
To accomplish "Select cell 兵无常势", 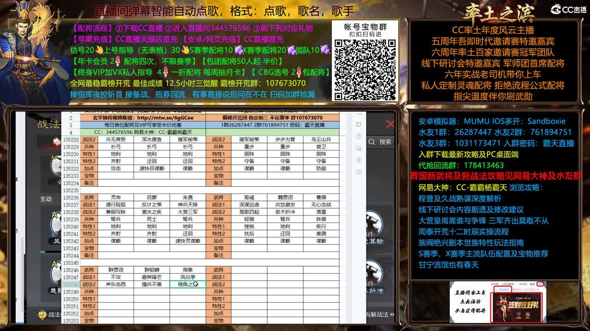I will click(x=116, y=139).
